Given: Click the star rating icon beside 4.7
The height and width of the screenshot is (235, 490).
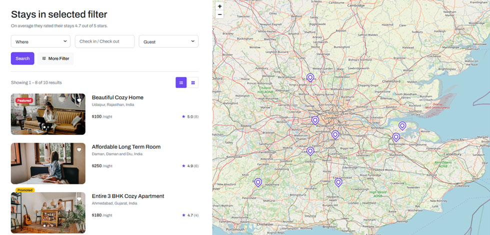Looking at the screenshot, I should [x=183, y=215].
